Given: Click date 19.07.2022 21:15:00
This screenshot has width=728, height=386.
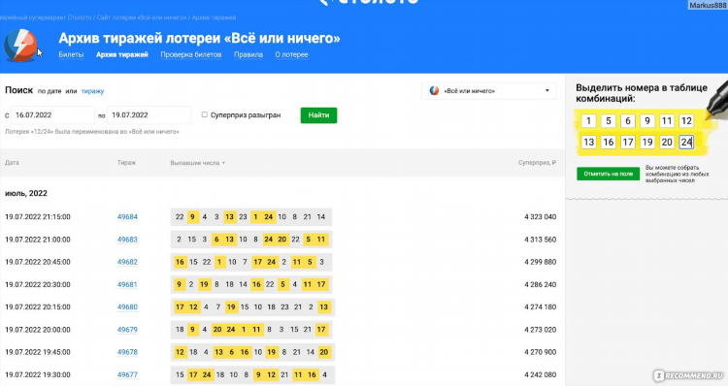Looking at the screenshot, I should 38,216.
